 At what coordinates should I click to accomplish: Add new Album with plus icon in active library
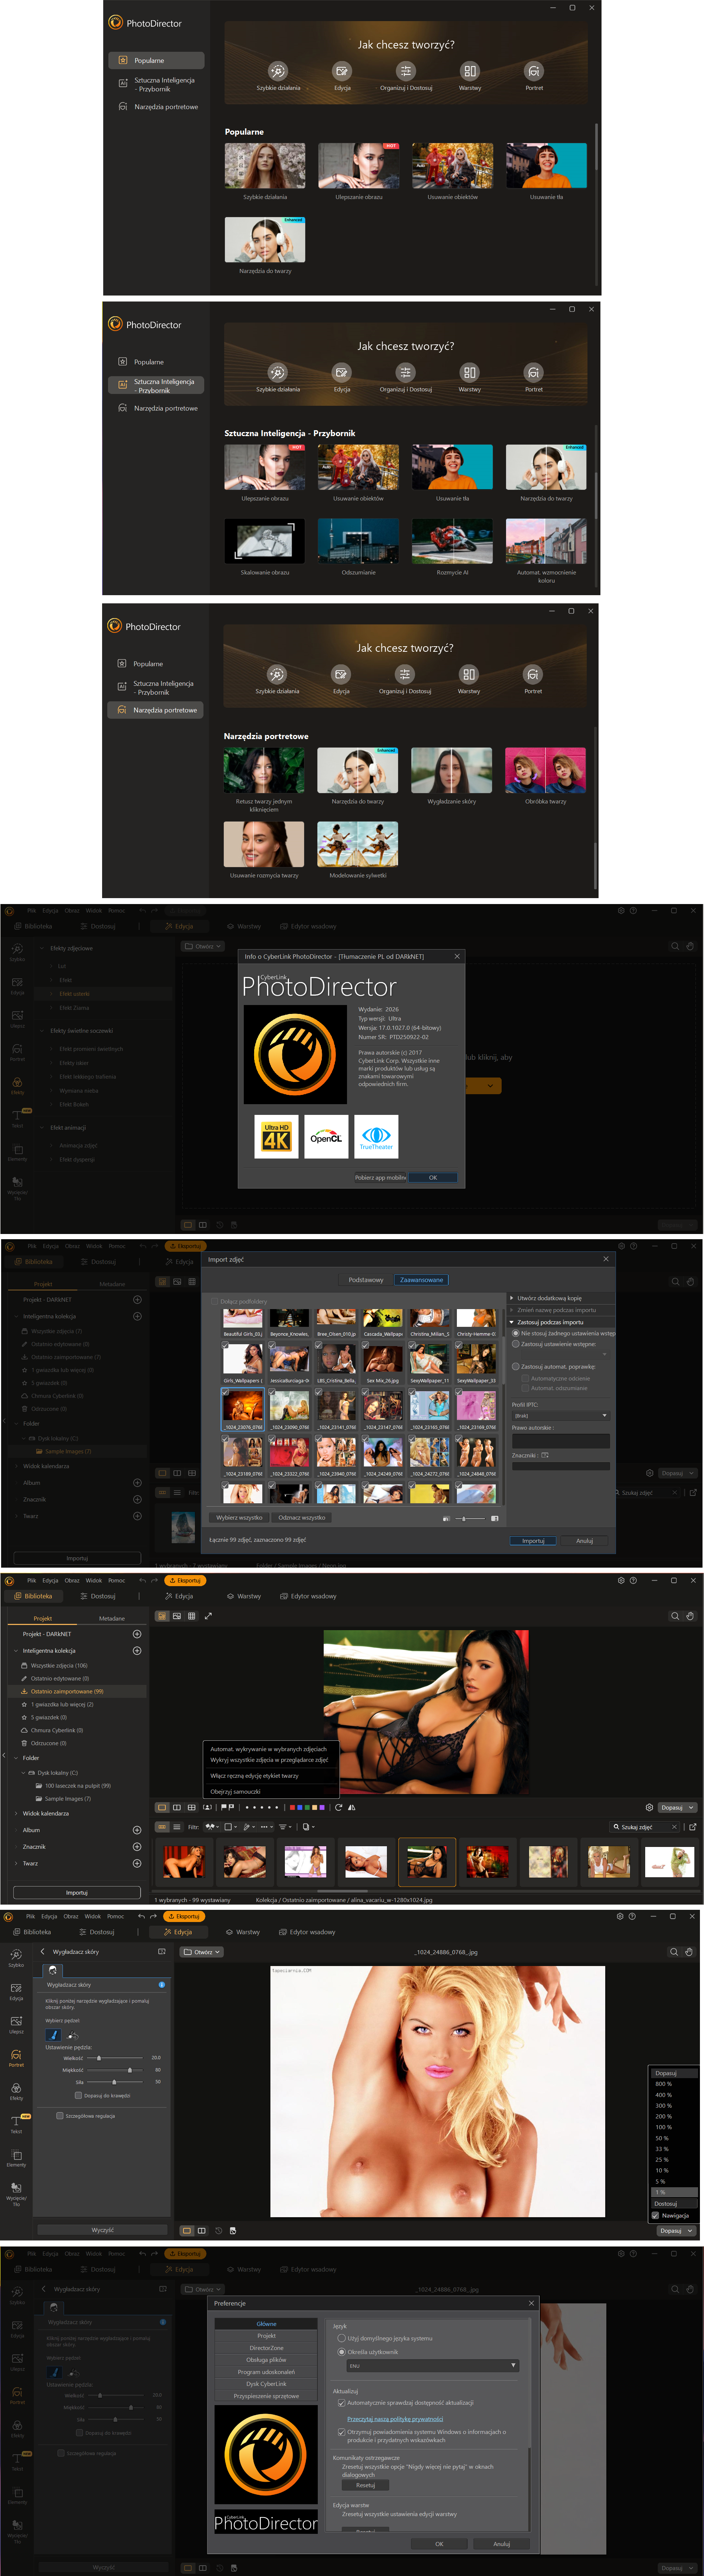pyautogui.click(x=137, y=1830)
